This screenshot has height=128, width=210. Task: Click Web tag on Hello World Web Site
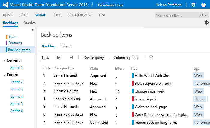pos(198,75)
